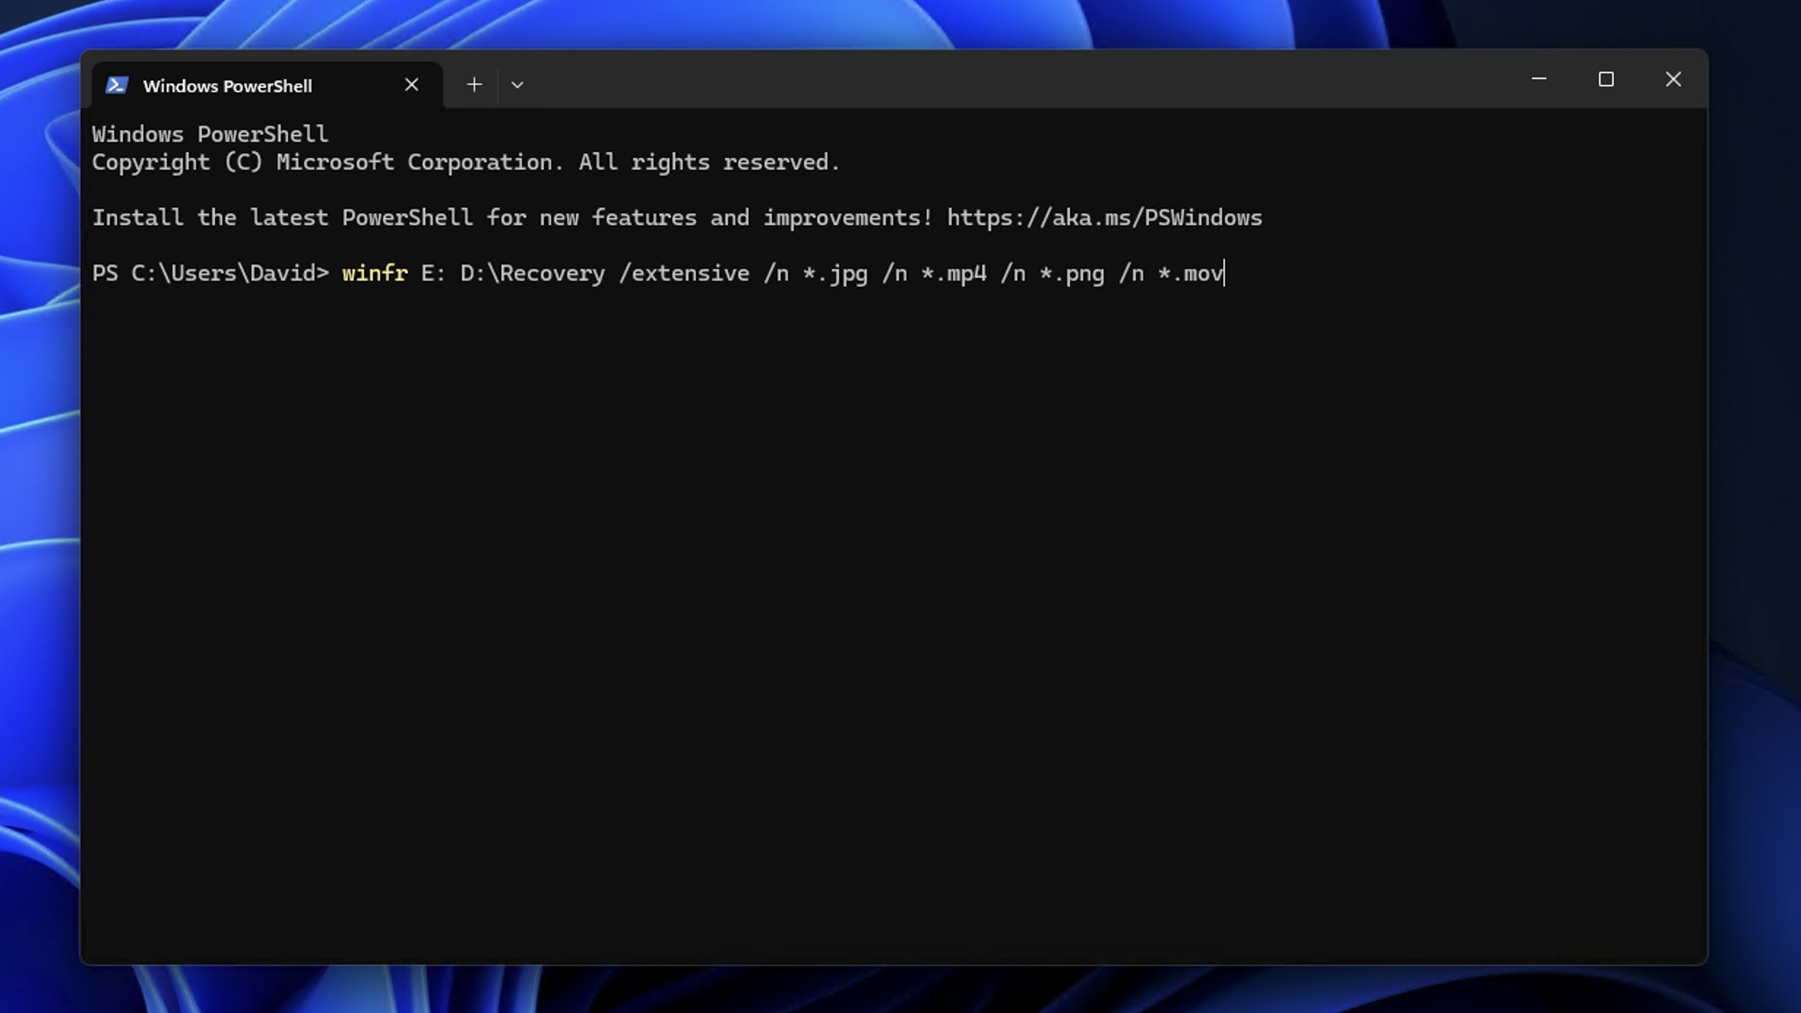Open the https://aka.ms/PSWindows link
The width and height of the screenshot is (1801, 1013).
(1104, 218)
